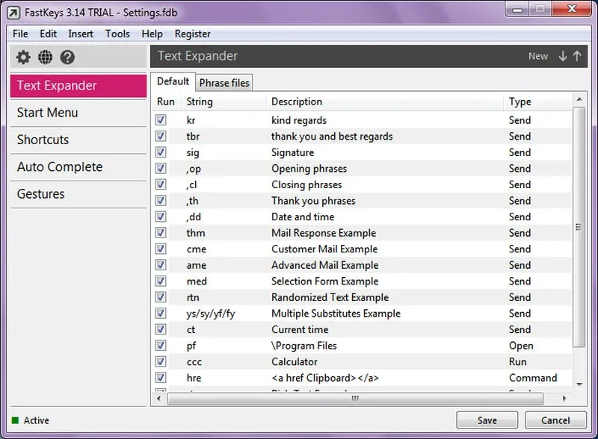Select the '<a href Clipboard></a>' entry
598x439 pixels.
tap(325, 378)
